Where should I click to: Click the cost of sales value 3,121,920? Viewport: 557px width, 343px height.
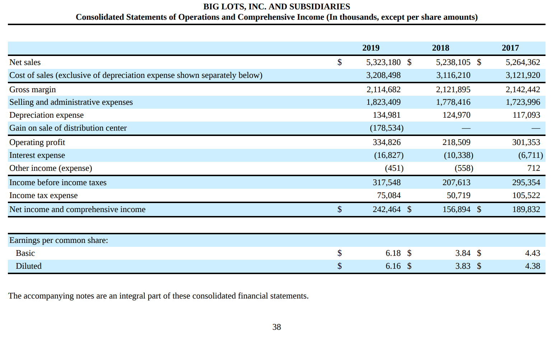click(523, 75)
